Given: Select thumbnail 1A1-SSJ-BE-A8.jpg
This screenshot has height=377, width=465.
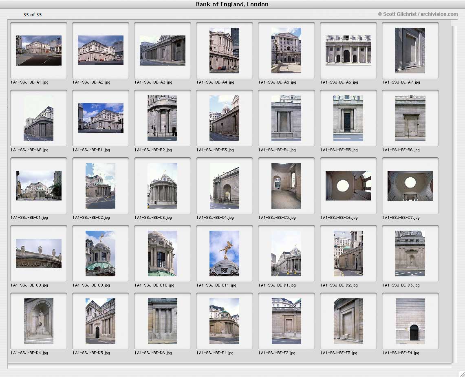Looking at the screenshot, I should pyautogui.click(x=39, y=118).
